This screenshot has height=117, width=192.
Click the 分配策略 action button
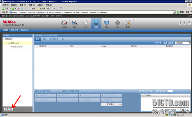point(89,100)
